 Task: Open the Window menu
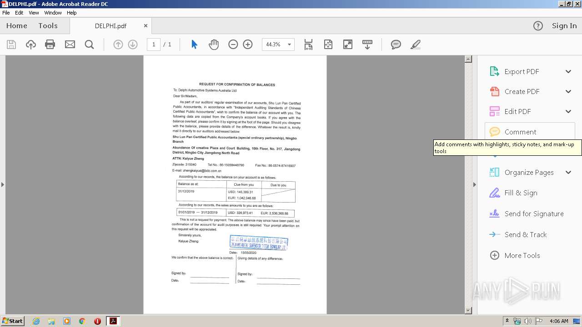click(53, 13)
